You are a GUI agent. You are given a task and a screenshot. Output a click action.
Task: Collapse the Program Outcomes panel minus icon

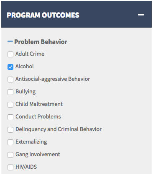click(x=141, y=15)
